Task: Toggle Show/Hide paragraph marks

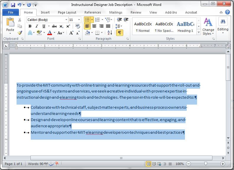Action: [x=119, y=33]
